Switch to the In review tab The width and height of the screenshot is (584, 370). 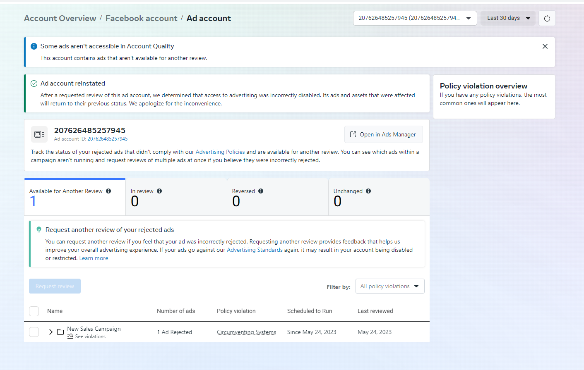[176, 197]
